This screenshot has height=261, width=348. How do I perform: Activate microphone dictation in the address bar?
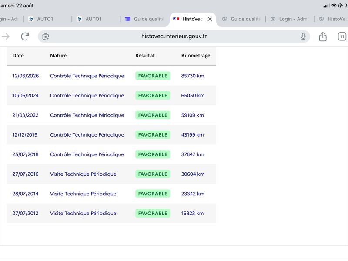click(303, 37)
